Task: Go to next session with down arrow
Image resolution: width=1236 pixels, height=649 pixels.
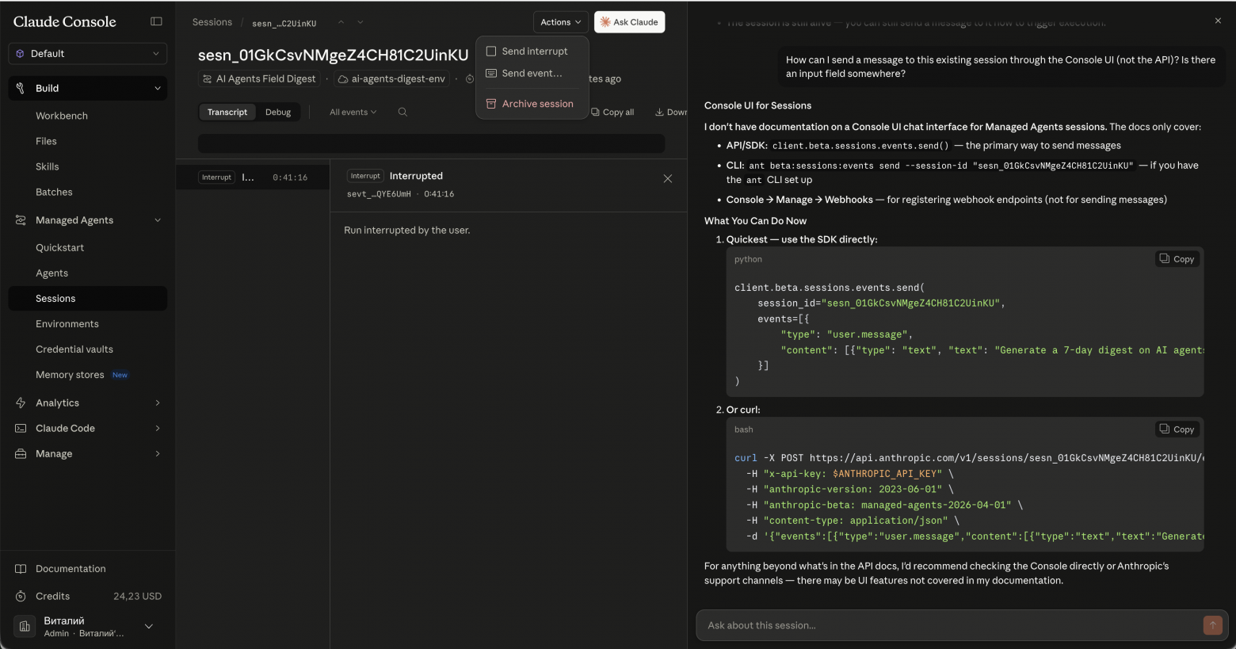Action: click(360, 22)
